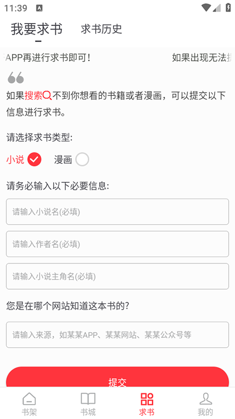This screenshot has width=235, height=419.
Task: Open the 书城 book store icon
Action: [88, 399]
